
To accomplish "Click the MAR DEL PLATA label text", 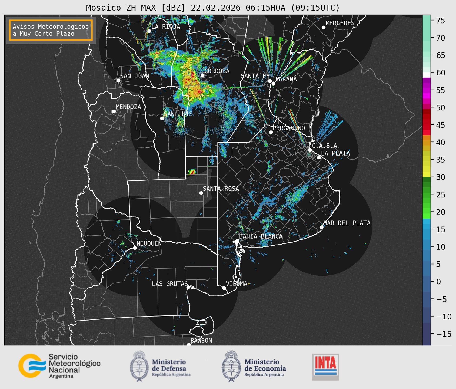I will click(x=347, y=223).
